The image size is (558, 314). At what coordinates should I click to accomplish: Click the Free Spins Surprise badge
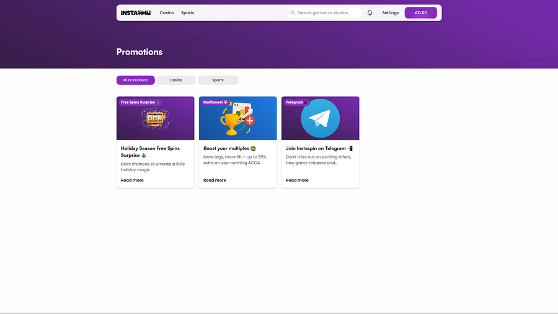140,102
